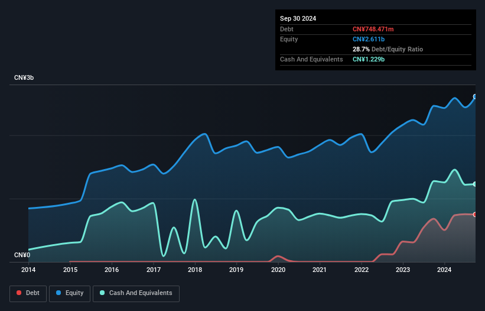Click the Sep 30 2024 tooltip date
The width and height of the screenshot is (485, 311).
tap(298, 18)
